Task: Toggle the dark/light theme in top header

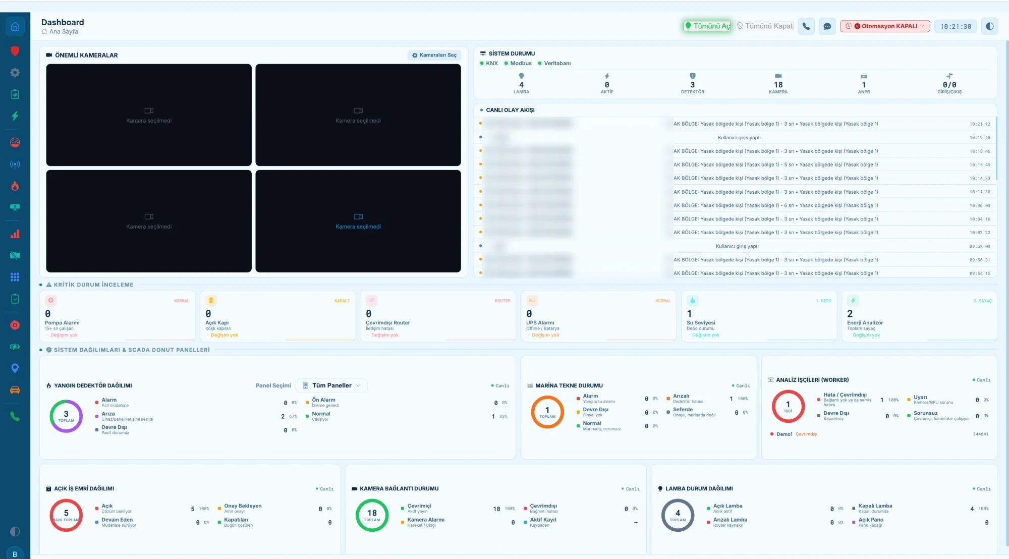Action: pyautogui.click(x=990, y=26)
